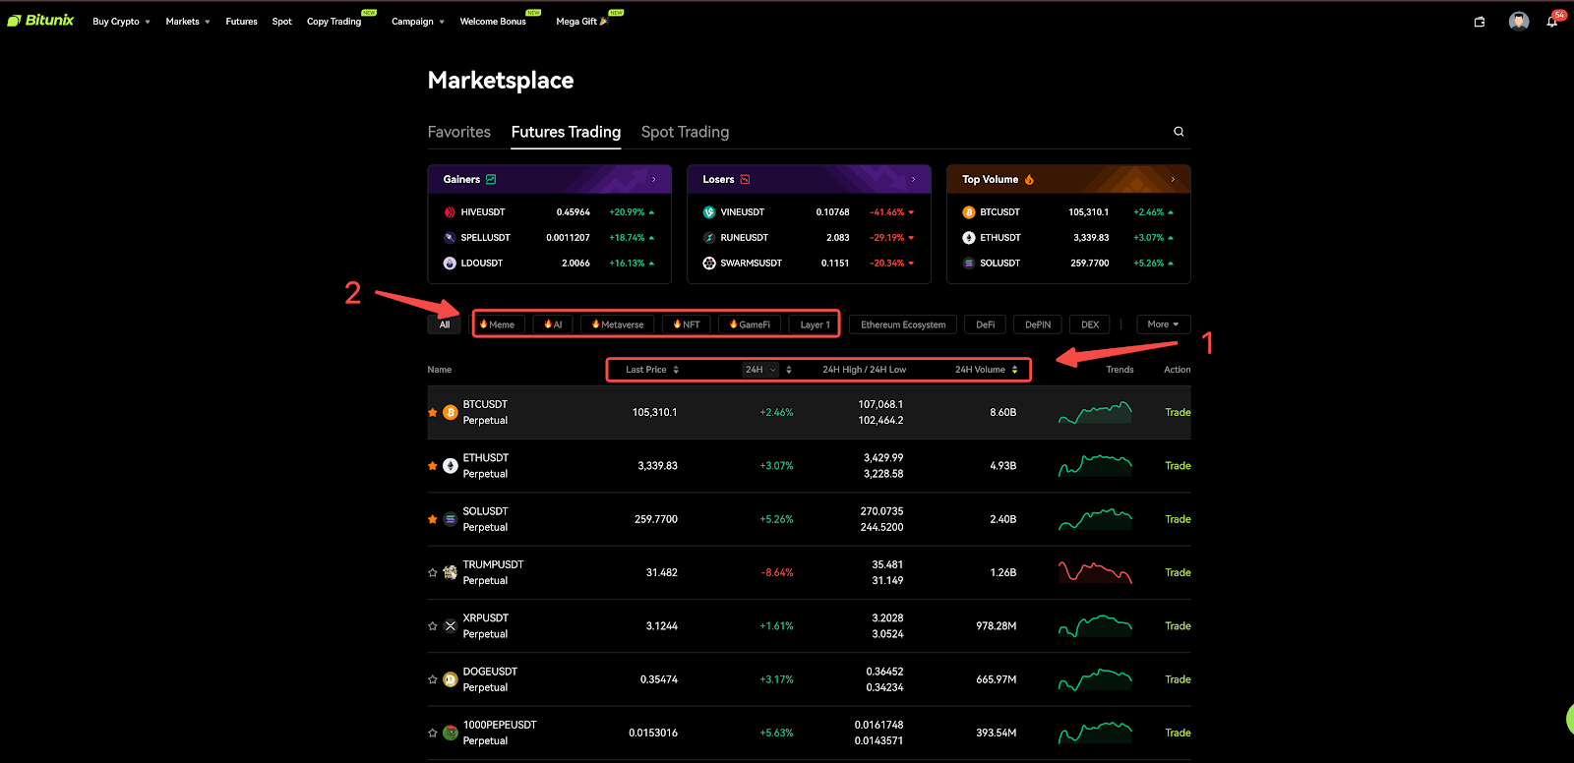Image resolution: width=1574 pixels, height=763 pixels.
Task: Click the DOGEUSDT coin icon
Action: point(451,679)
